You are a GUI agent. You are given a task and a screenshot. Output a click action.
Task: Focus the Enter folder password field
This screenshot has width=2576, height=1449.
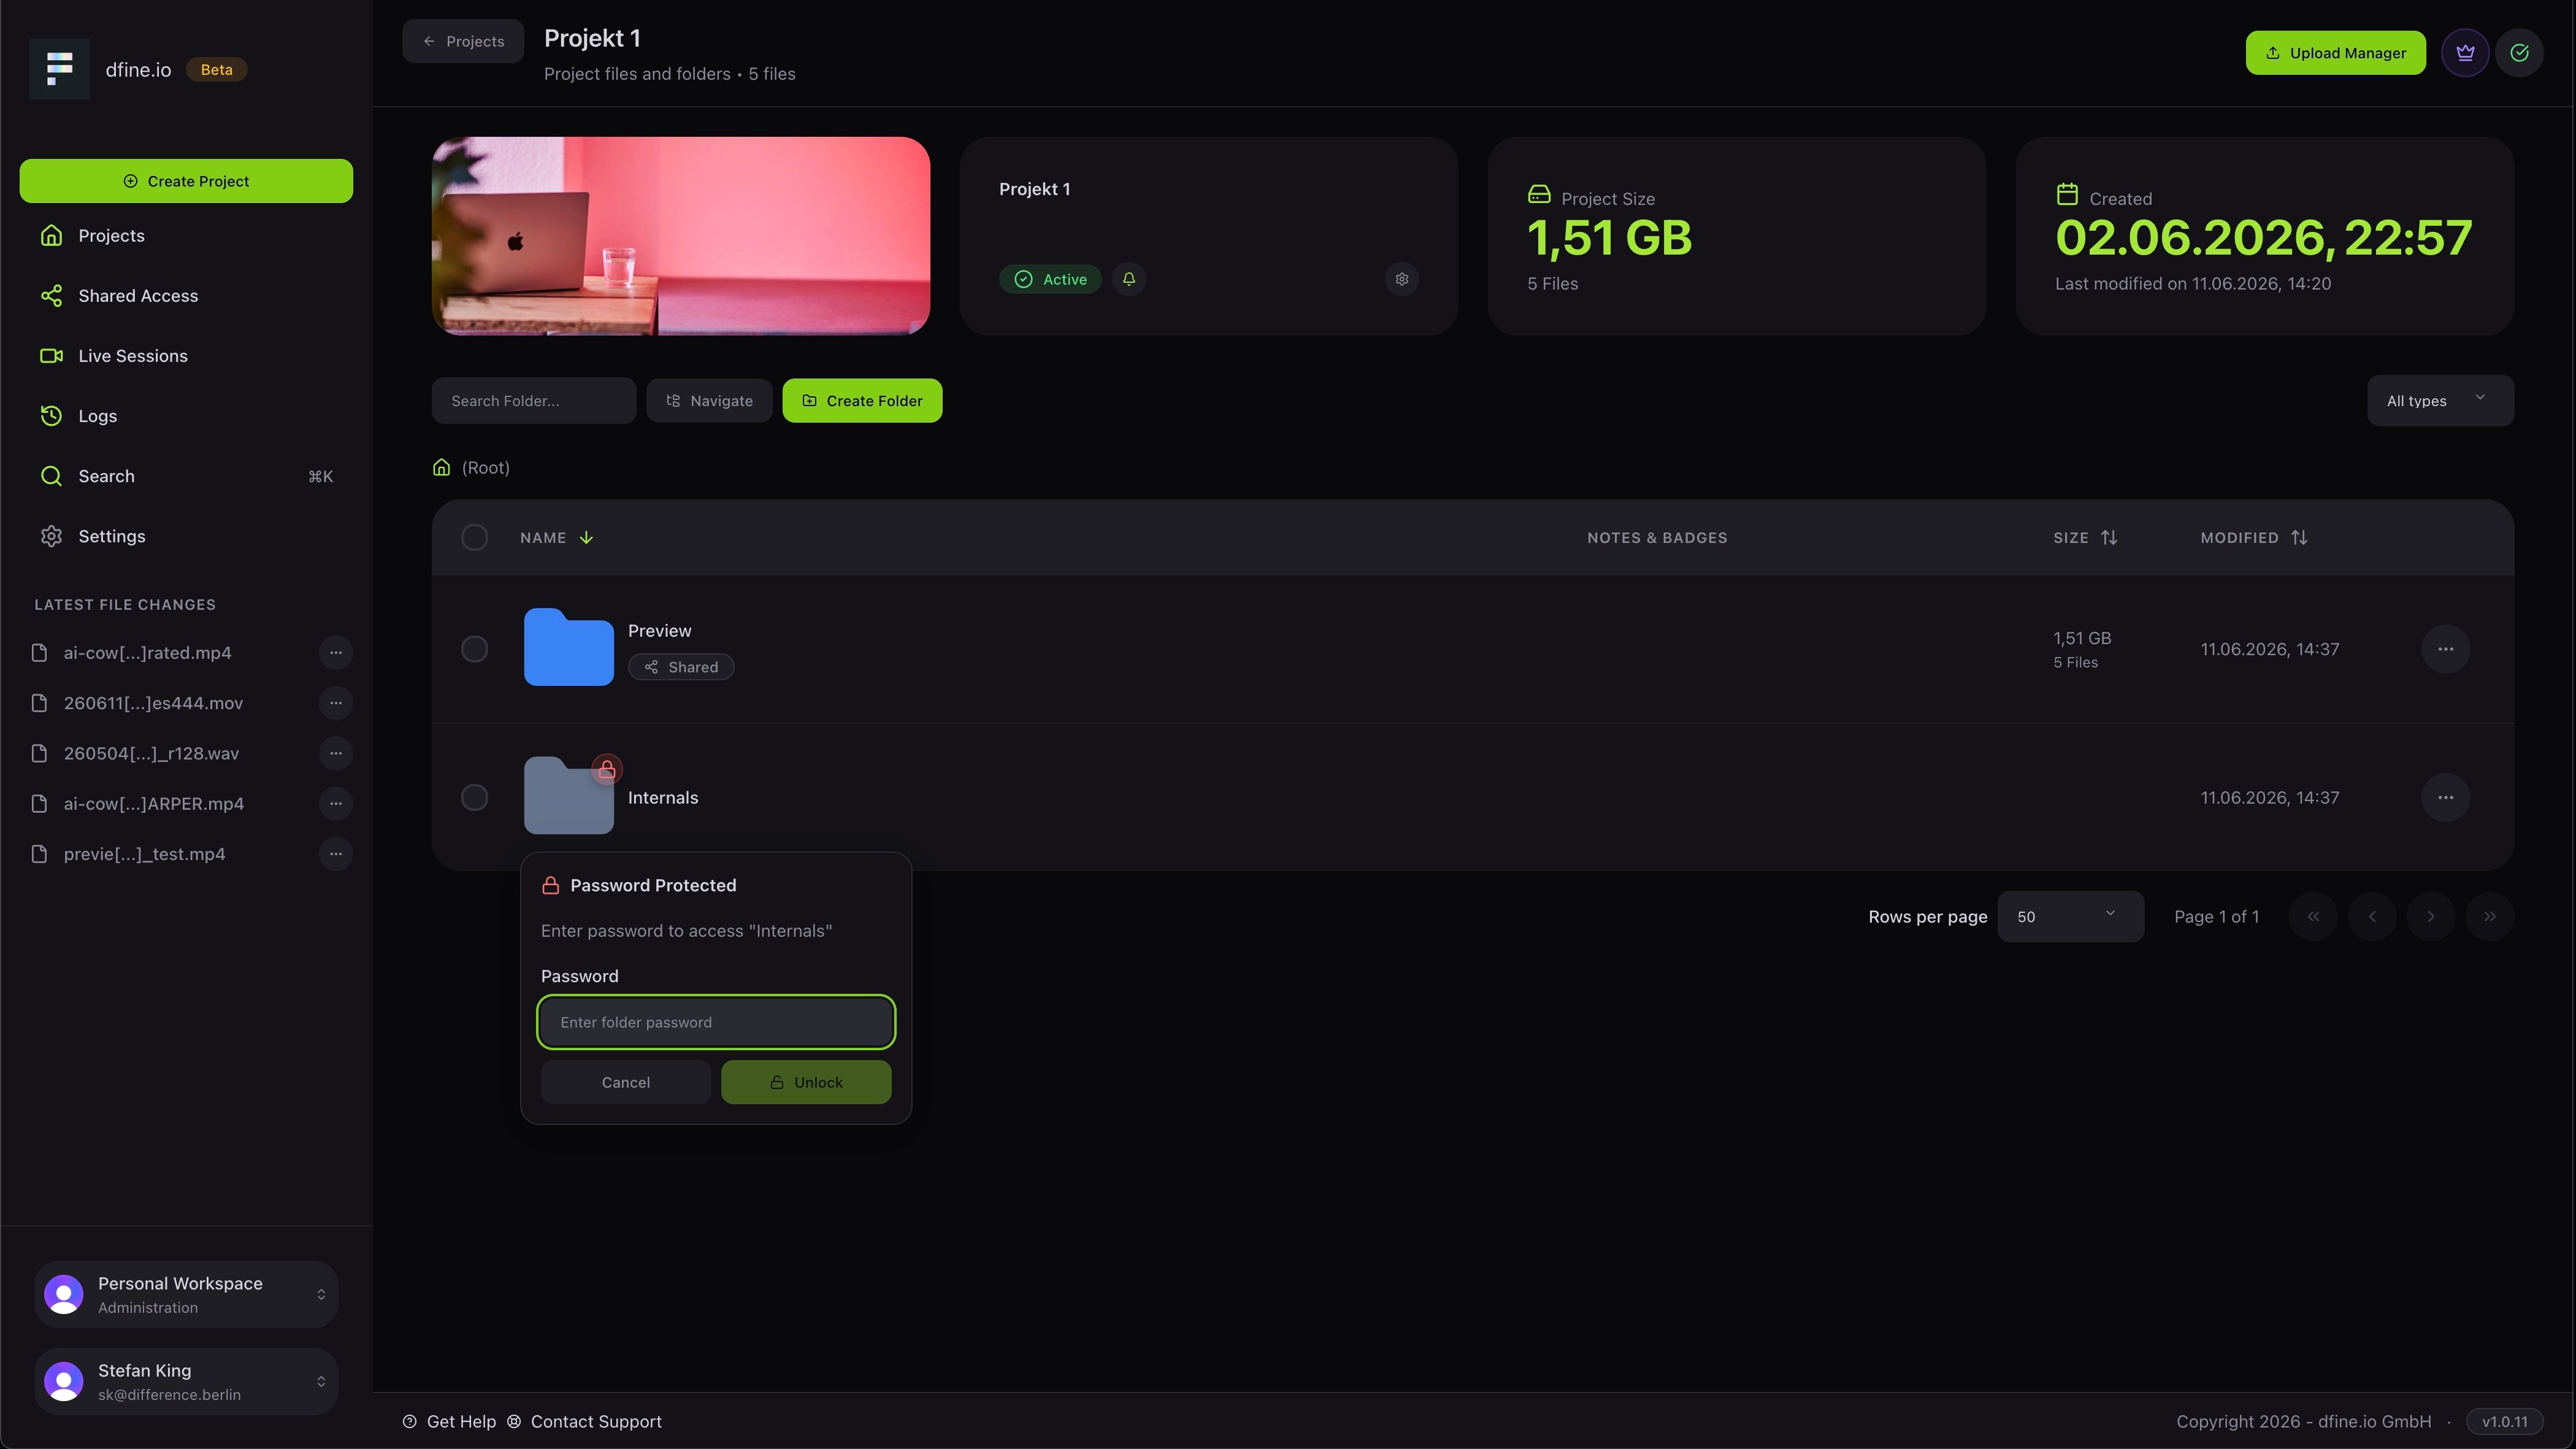click(716, 1022)
